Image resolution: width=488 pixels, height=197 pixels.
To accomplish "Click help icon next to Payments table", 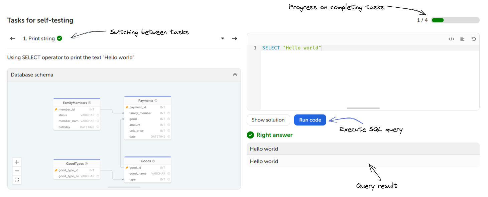I will [156, 100].
